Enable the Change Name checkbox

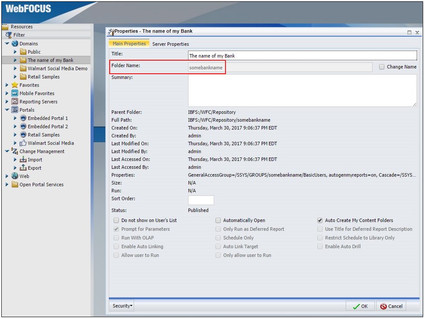tap(381, 67)
